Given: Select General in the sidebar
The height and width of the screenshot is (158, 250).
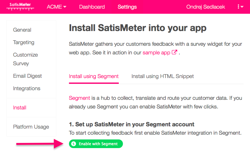Looking at the screenshot, I should (22, 30).
